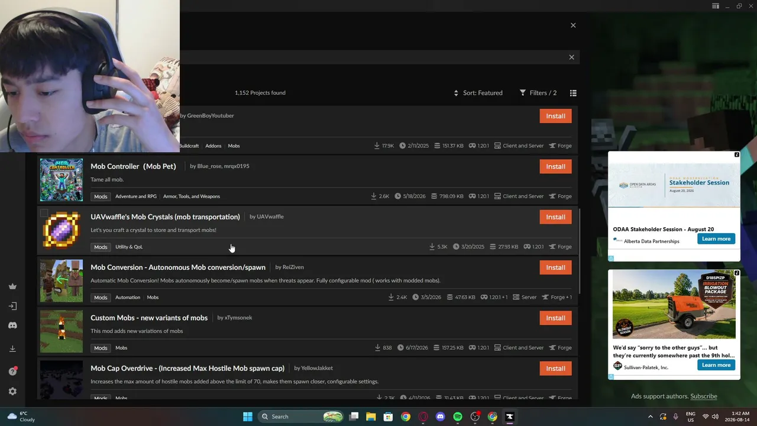The image size is (757, 426).
Task: Switch the project list view layout icon
Action: (x=573, y=93)
